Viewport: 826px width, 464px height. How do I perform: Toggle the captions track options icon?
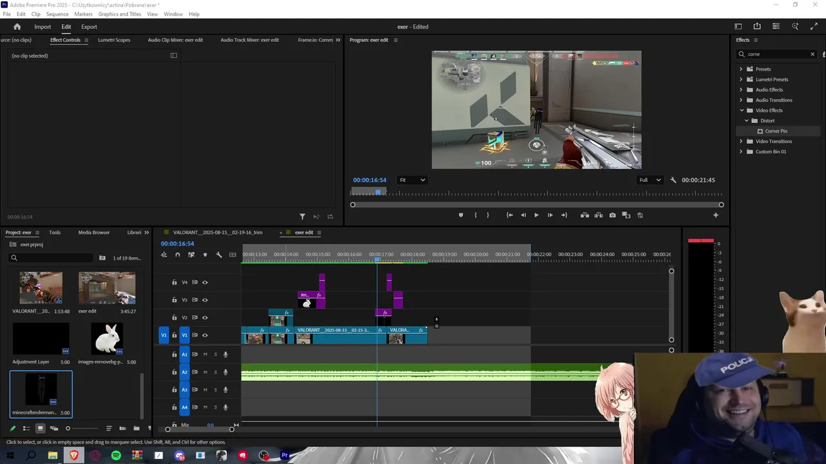point(232,255)
